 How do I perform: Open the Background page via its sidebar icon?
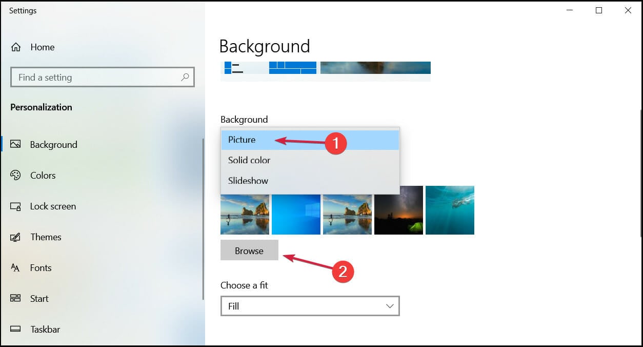15,144
